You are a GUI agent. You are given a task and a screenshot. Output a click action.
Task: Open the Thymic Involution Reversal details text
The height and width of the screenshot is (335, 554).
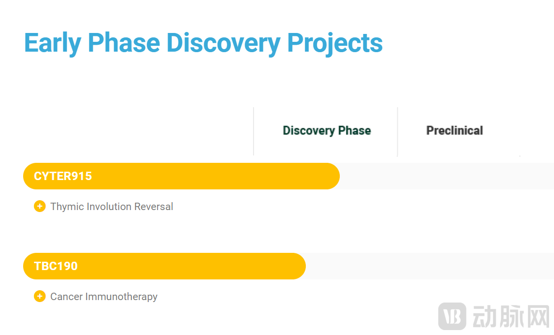112,207
